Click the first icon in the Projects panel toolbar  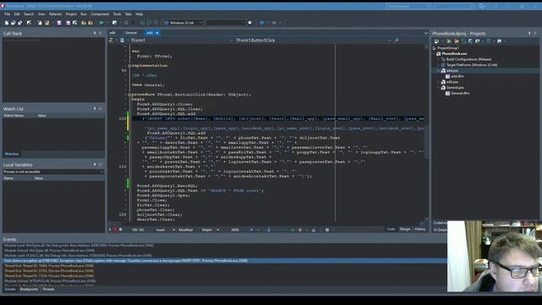tap(437, 42)
